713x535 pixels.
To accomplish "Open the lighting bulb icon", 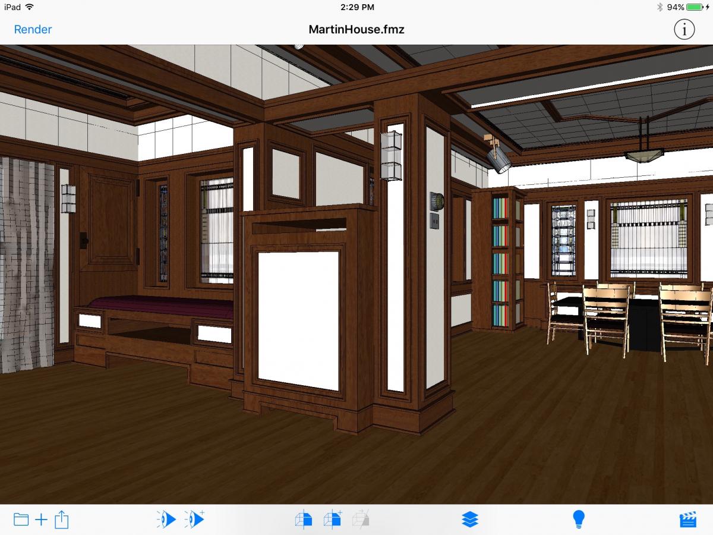I will click(x=579, y=520).
